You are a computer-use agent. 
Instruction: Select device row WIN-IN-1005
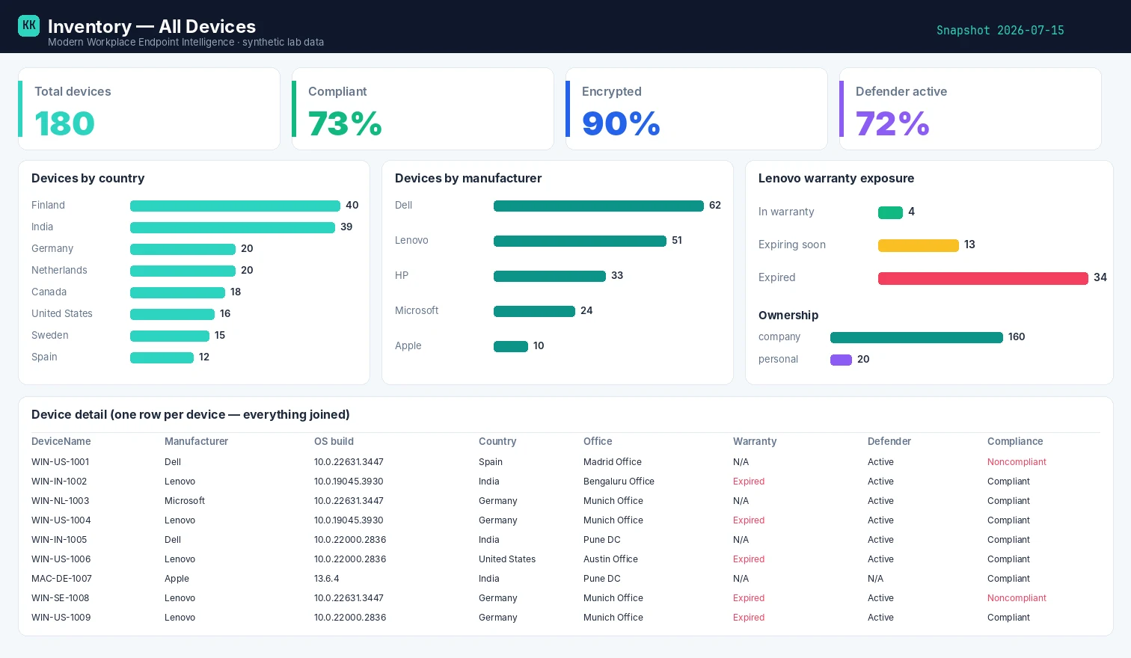click(x=565, y=540)
